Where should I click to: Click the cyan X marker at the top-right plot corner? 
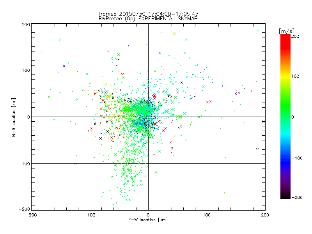(x=258, y=31)
